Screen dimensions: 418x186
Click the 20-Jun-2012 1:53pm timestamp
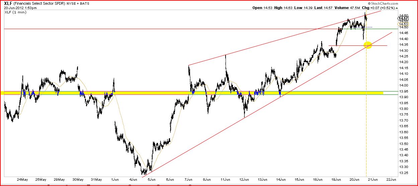pos(20,8)
